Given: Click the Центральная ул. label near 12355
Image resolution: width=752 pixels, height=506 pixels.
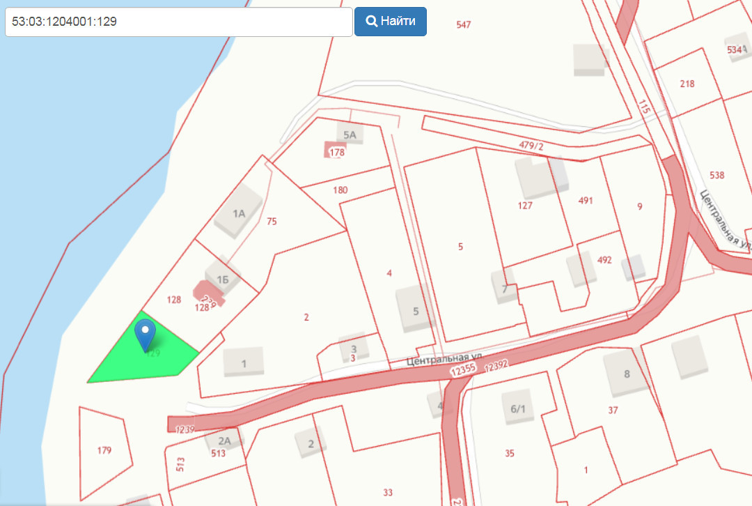Looking at the screenshot, I should (444, 359).
